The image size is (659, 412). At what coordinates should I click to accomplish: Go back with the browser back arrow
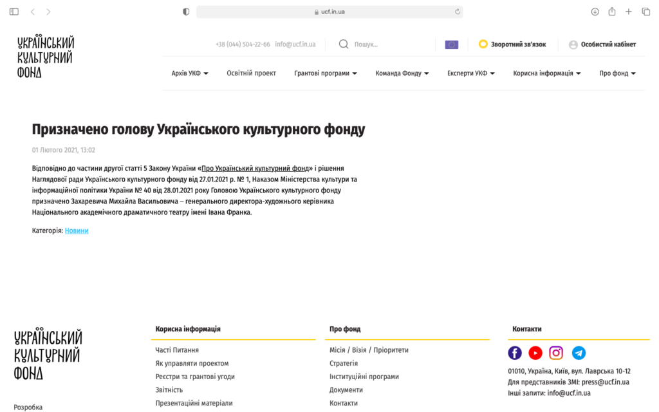click(33, 12)
